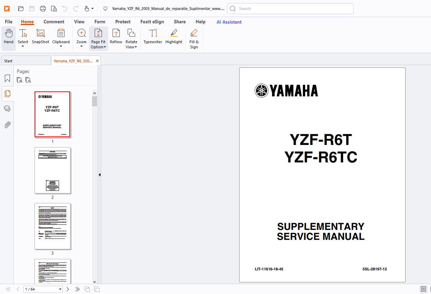431x294 pixels.
Task: Open the page number dropdown arrow
Action: (60, 289)
